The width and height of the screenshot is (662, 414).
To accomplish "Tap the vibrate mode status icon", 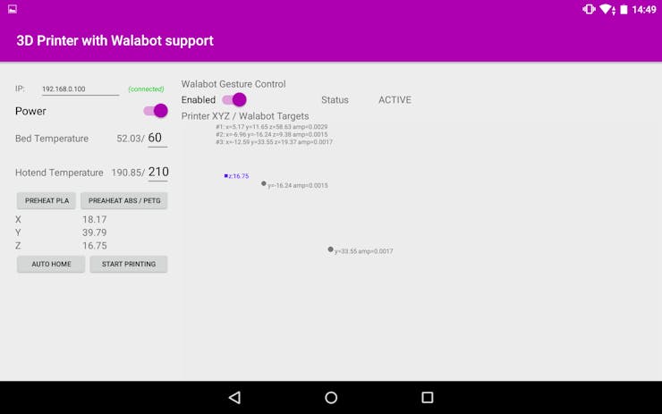I will tap(589, 9).
